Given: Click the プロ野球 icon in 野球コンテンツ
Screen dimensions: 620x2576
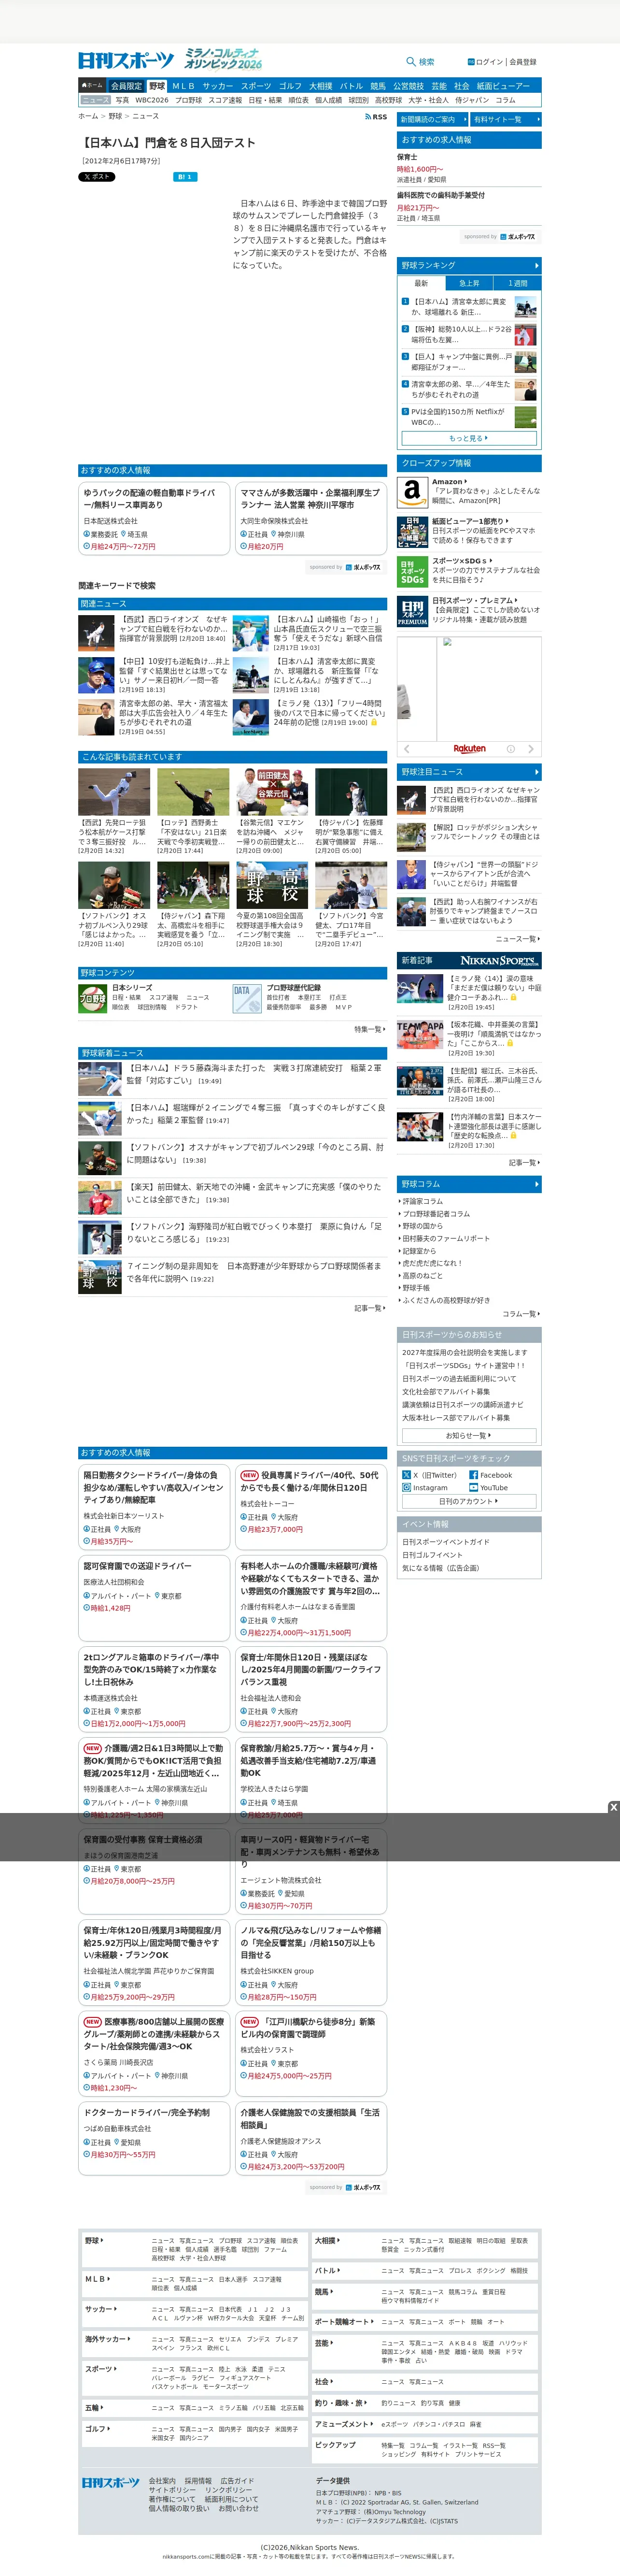Looking at the screenshot, I should (x=93, y=998).
